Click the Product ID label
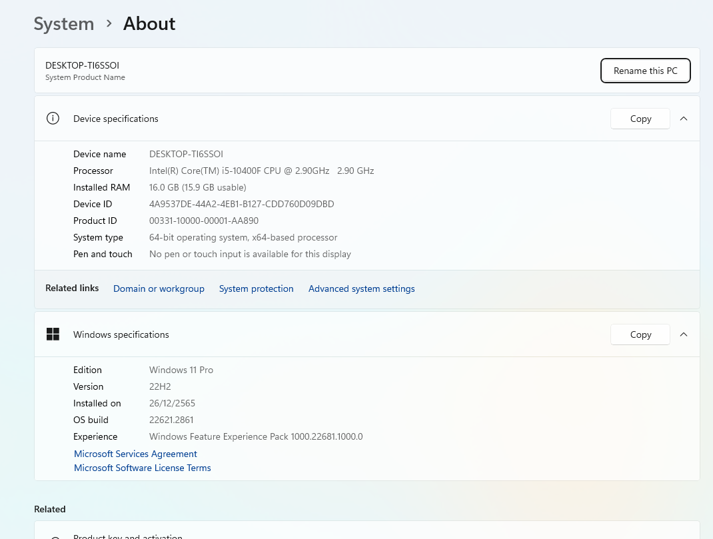The image size is (713, 539). click(95, 221)
